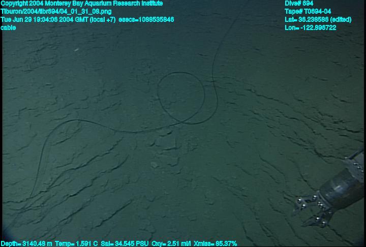
Task: Click the Monterey Bay Aquarium copyright line
Action: [x=82, y=4]
